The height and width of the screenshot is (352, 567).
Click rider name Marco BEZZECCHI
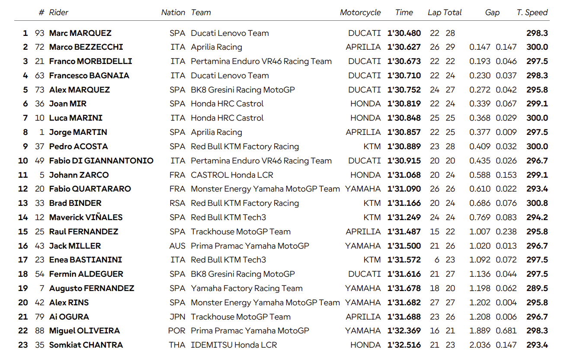coord(86,47)
